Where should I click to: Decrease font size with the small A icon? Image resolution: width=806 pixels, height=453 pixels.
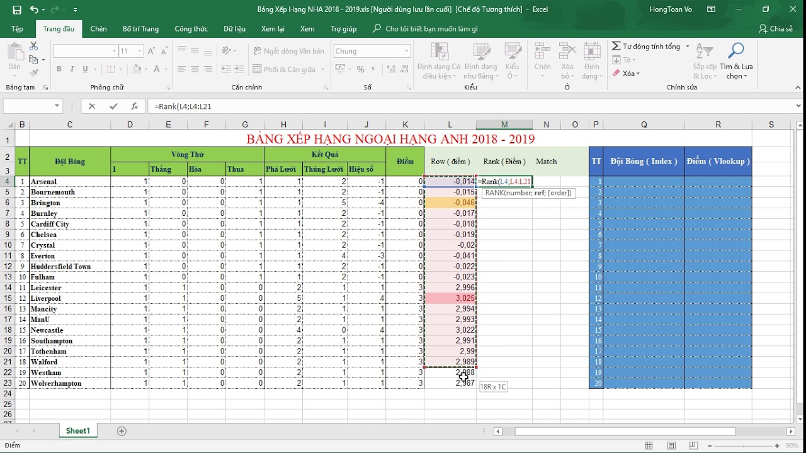pyautogui.click(x=166, y=51)
